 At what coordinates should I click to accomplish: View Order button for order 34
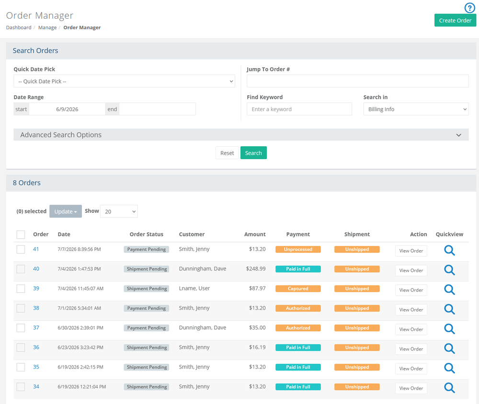(x=411, y=388)
